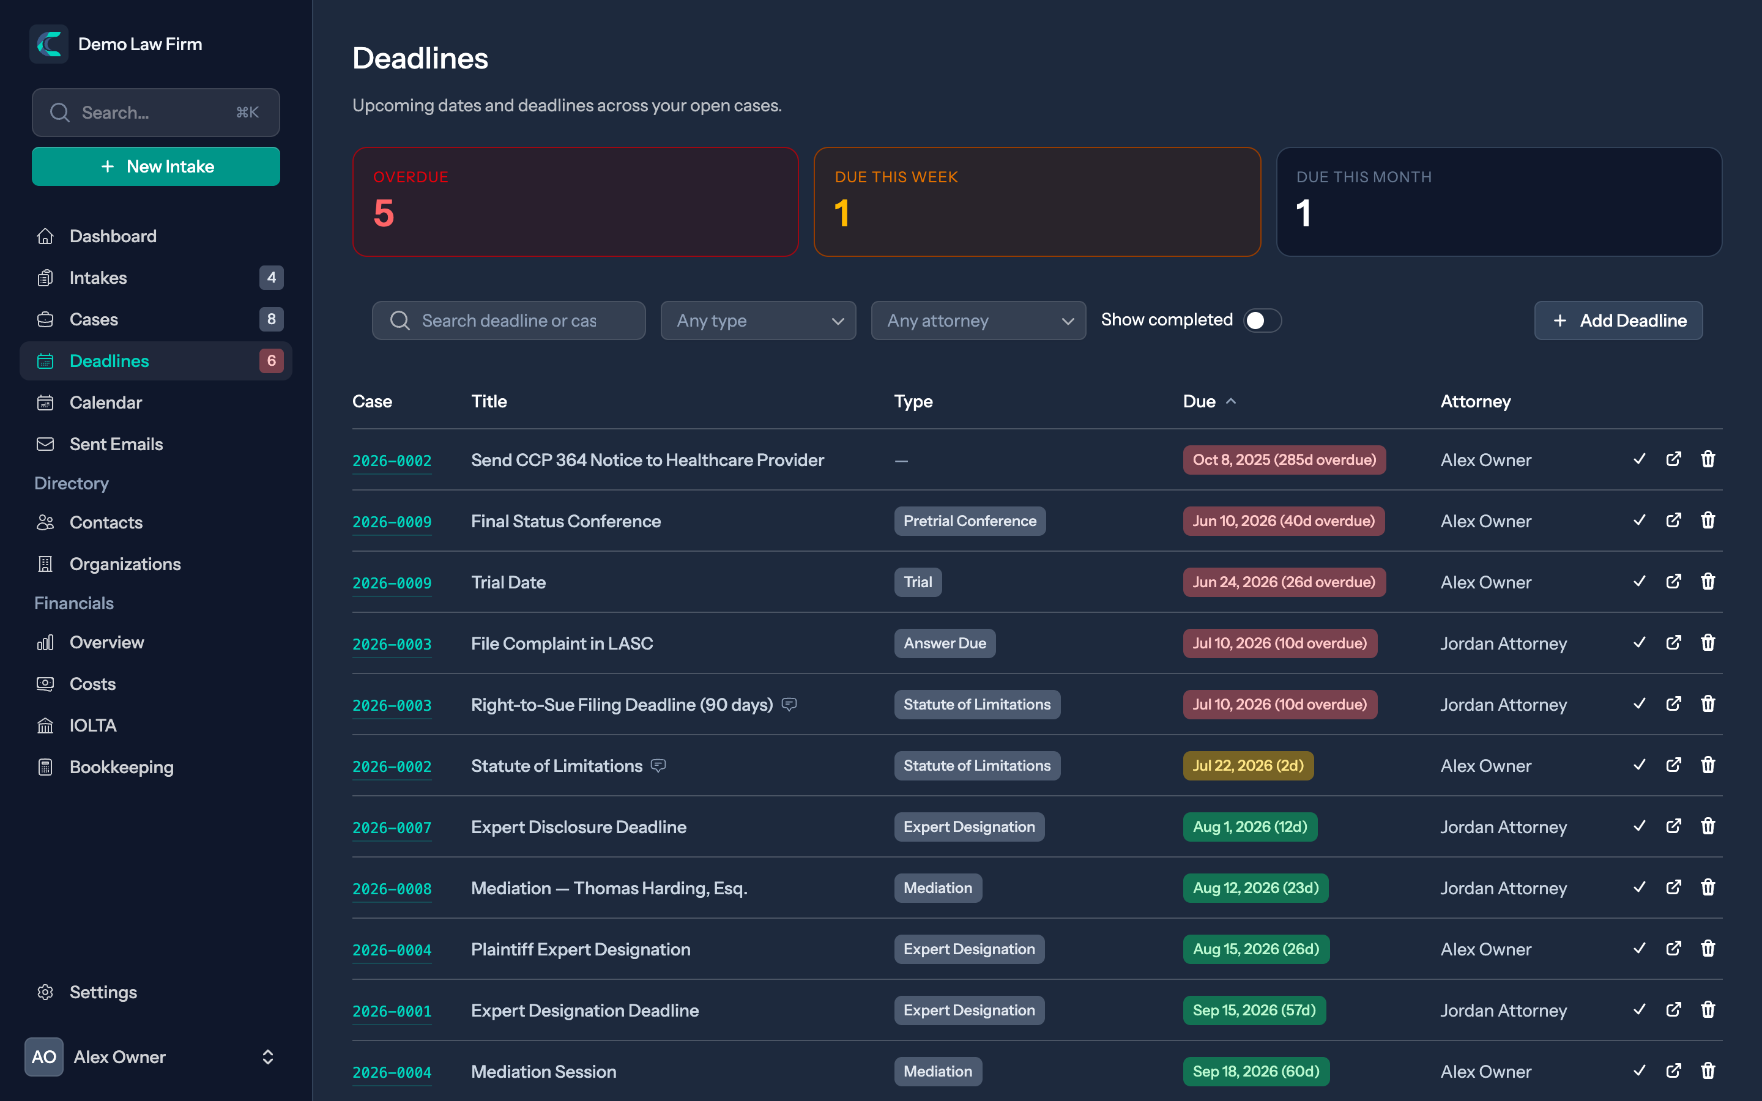Click the Pretrial Conference type badge
This screenshot has height=1101, width=1762.
click(970, 521)
